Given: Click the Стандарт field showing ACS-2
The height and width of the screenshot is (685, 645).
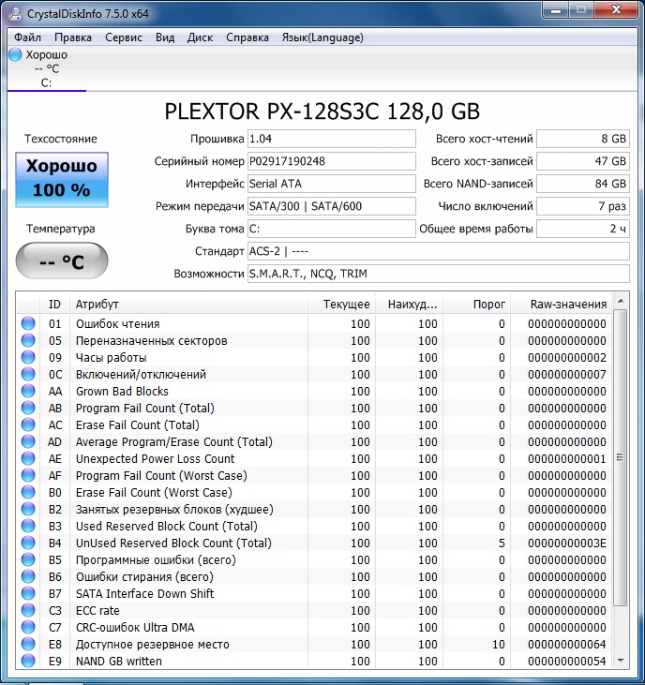Looking at the screenshot, I should [x=439, y=251].
